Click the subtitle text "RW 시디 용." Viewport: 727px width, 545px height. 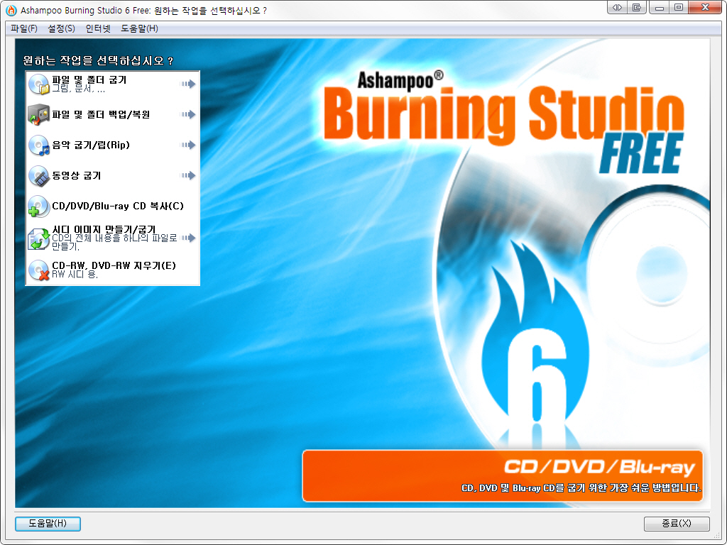coord(75,275)
